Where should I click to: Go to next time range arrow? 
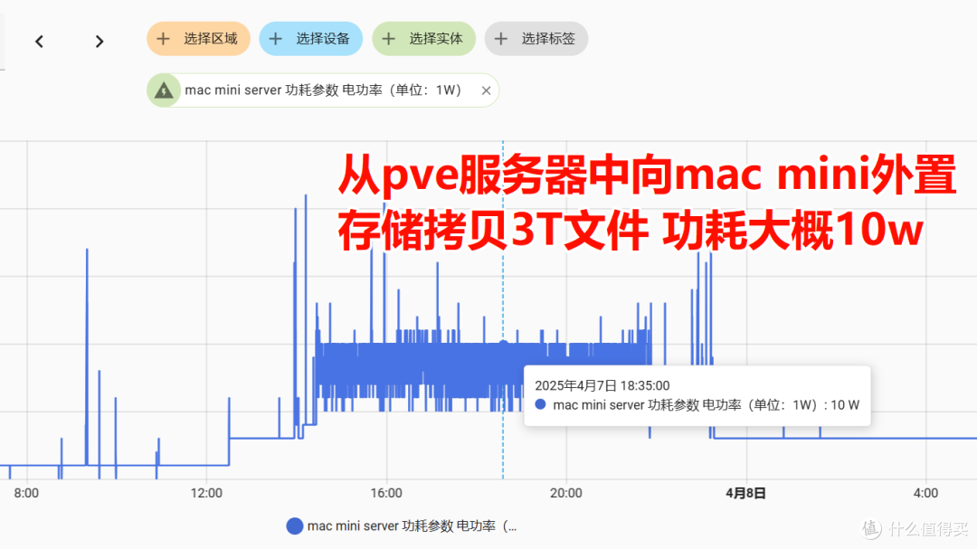pyautogui.click(x=100, y=42)
